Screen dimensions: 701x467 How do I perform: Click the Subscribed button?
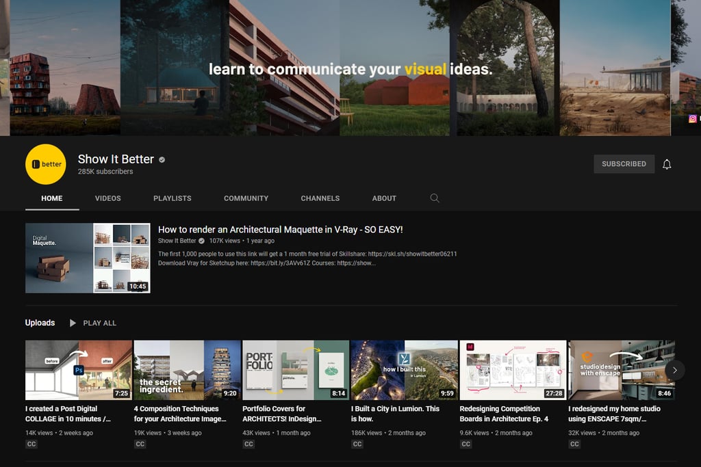(x=624, y=164)
